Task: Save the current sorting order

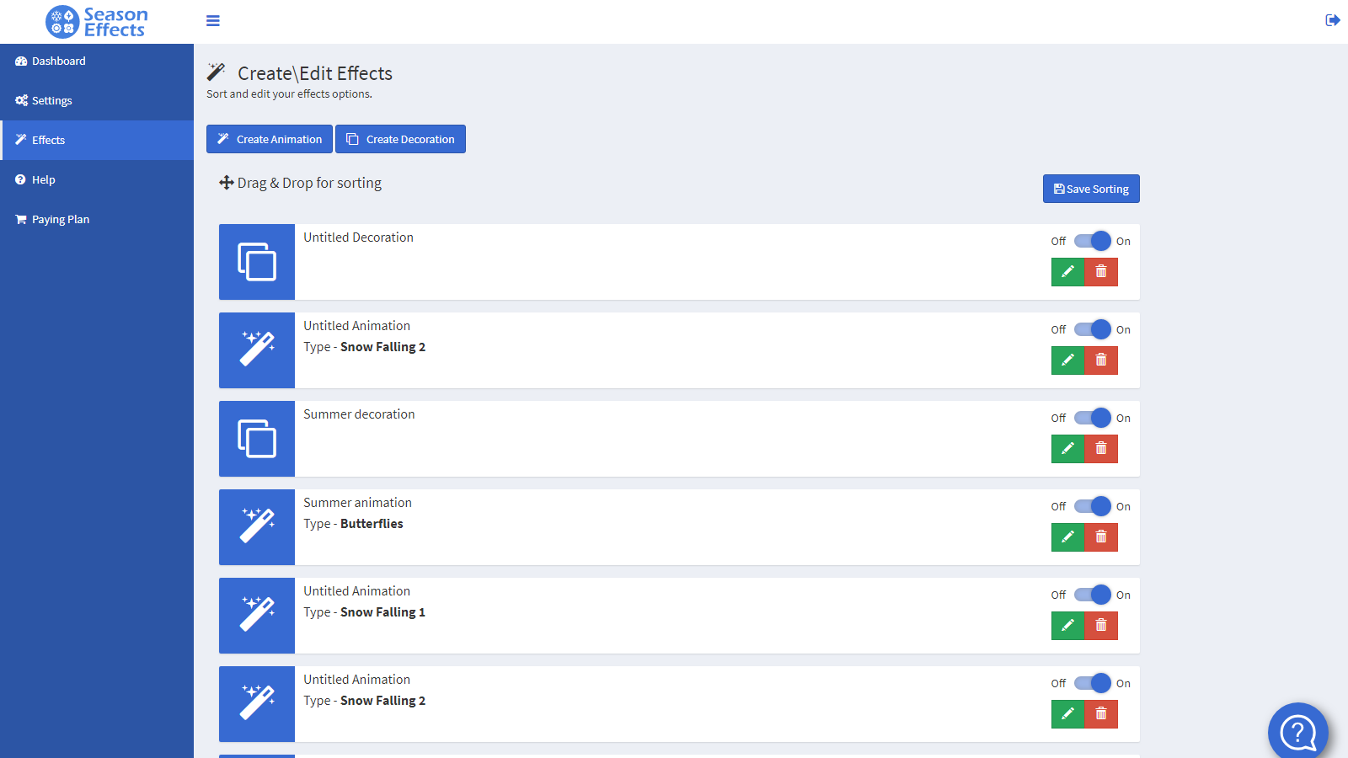Action: pyautogui.click(x=1091, y=189)
